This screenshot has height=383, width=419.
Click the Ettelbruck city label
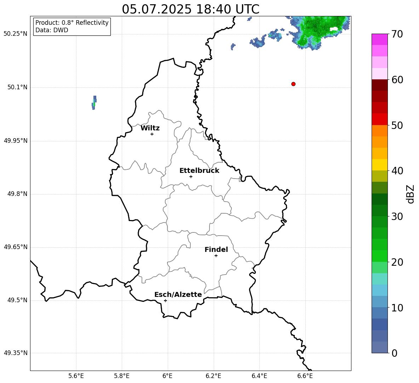tap(199, 171)
